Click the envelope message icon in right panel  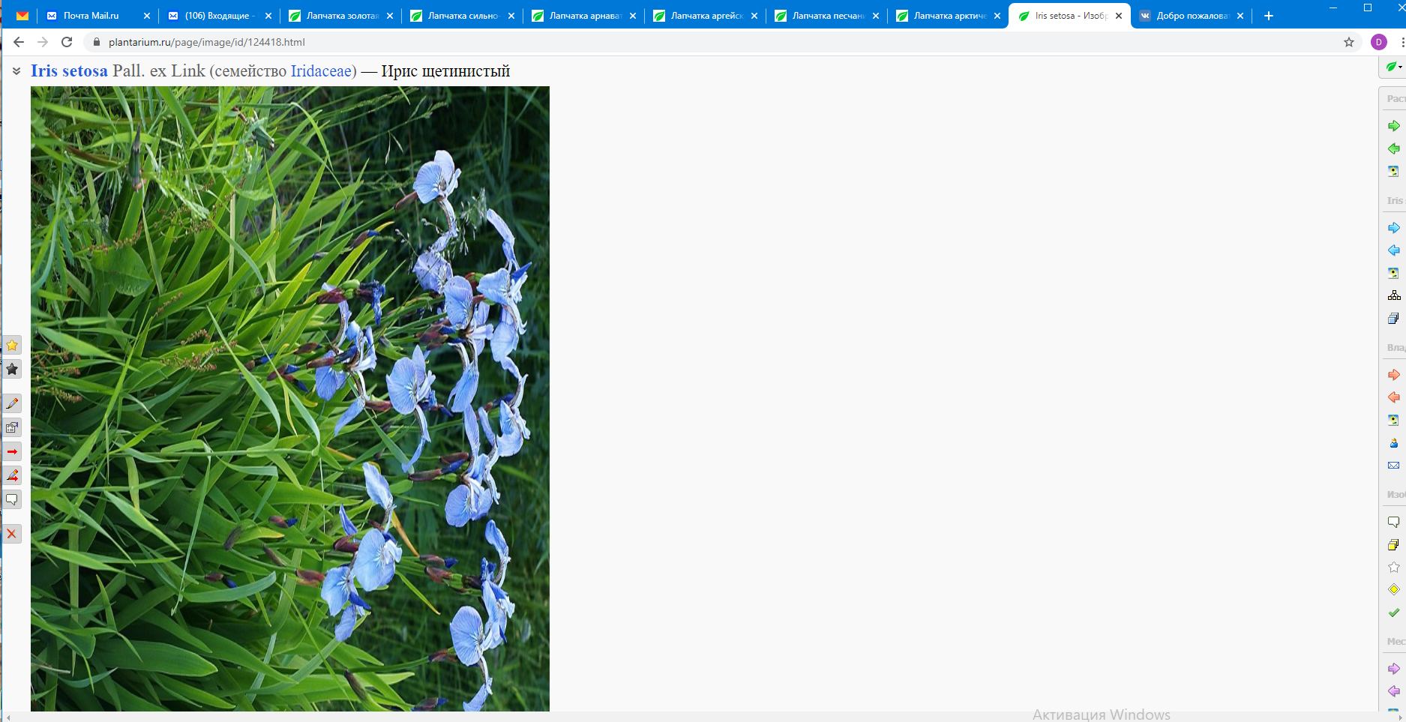click(1393, 466)
